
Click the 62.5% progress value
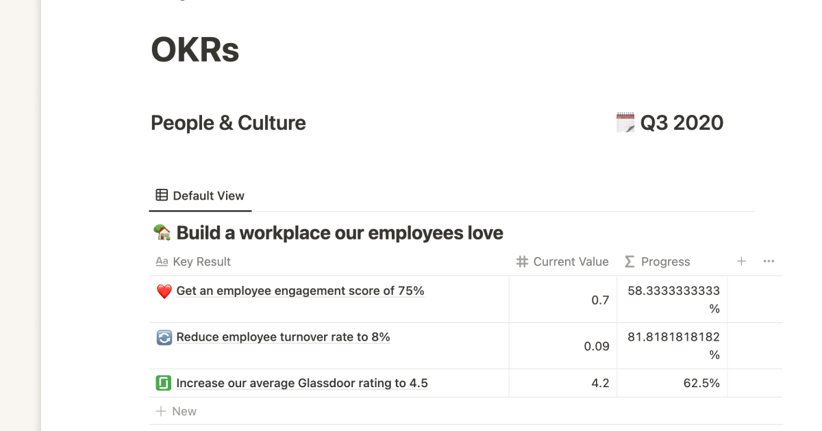pyautogui.click(x=701, y=382)
